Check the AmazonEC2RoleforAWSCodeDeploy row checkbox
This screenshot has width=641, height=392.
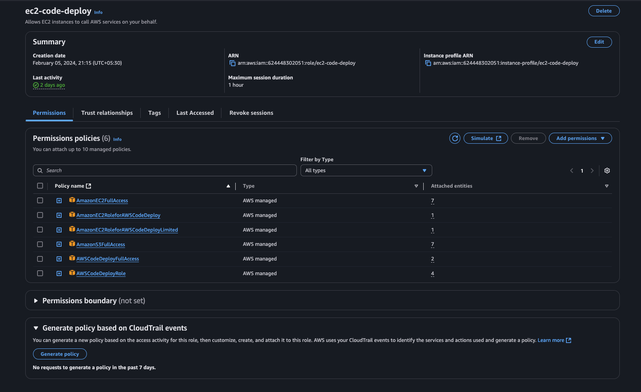[40, 215]
